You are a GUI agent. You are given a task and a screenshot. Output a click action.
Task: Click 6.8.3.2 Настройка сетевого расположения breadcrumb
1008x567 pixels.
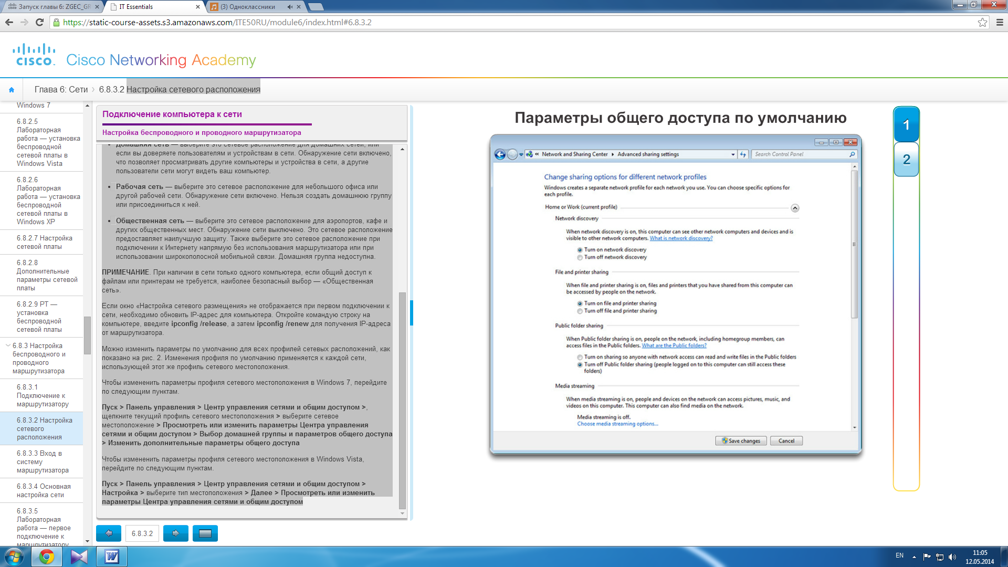pyautogui.click(x=180, y=89)
